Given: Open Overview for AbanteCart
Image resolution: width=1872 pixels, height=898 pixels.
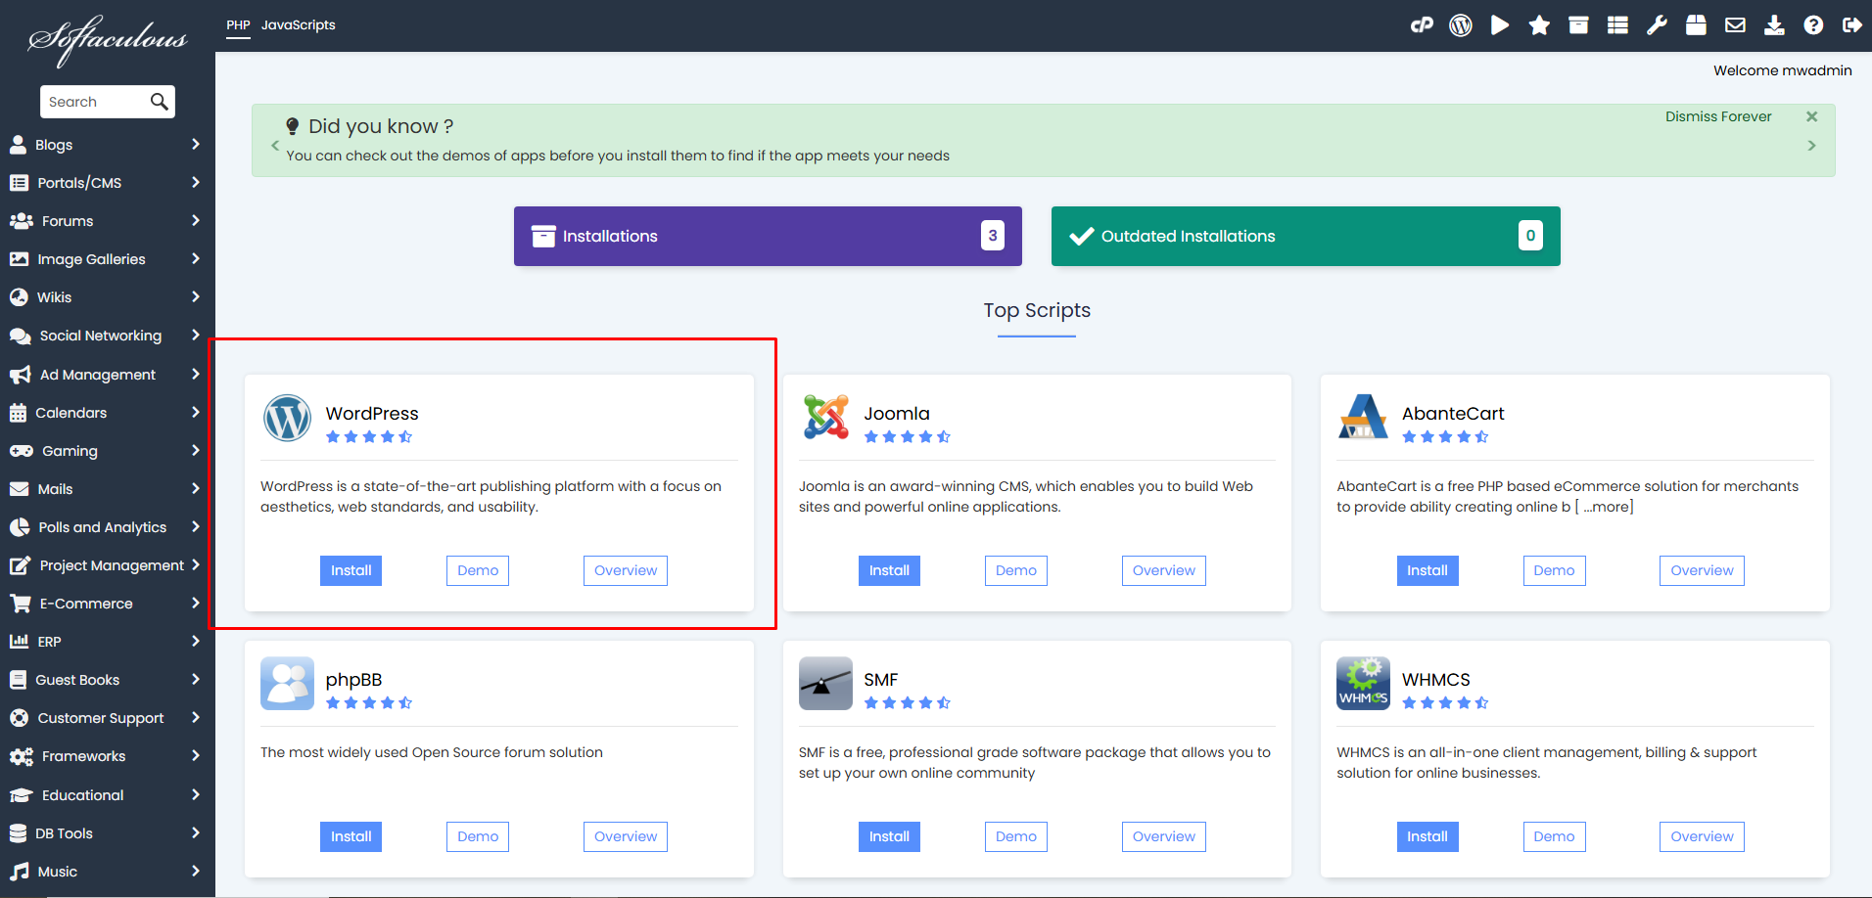Looking at the screenshot, I should 1702,570.
